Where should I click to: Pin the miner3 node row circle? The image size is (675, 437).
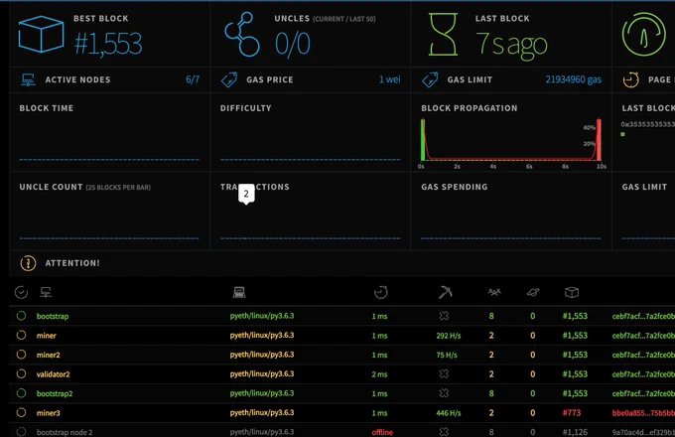point(21,412)
